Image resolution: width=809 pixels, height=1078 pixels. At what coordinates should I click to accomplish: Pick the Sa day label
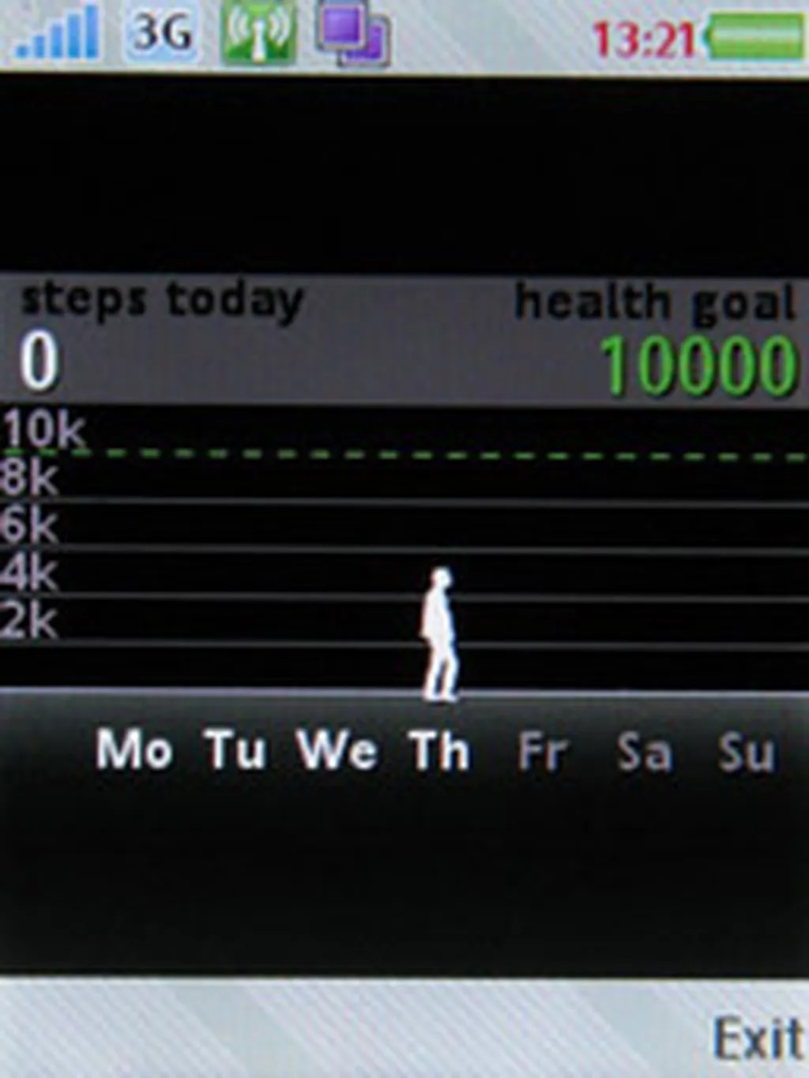(x=644, y=753)
